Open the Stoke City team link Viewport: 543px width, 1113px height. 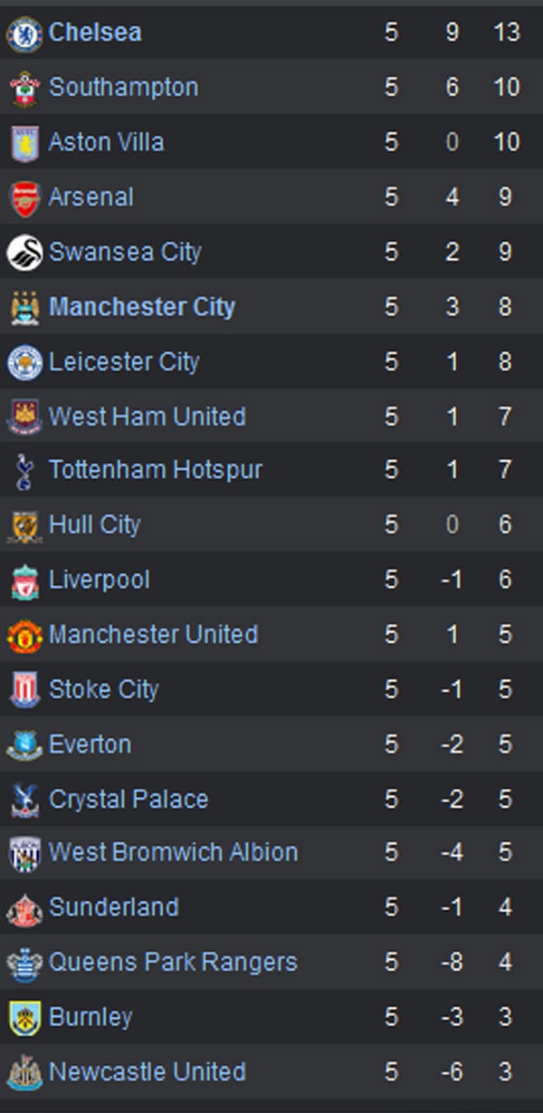click(x=103, y=689)
